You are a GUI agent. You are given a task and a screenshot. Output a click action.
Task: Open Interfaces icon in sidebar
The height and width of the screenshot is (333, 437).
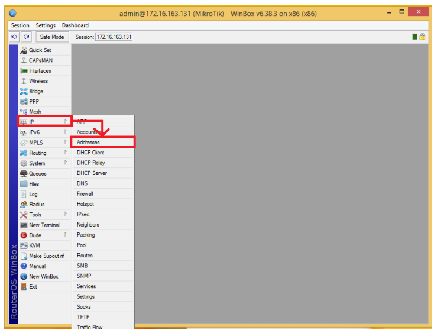pos(24,71)
